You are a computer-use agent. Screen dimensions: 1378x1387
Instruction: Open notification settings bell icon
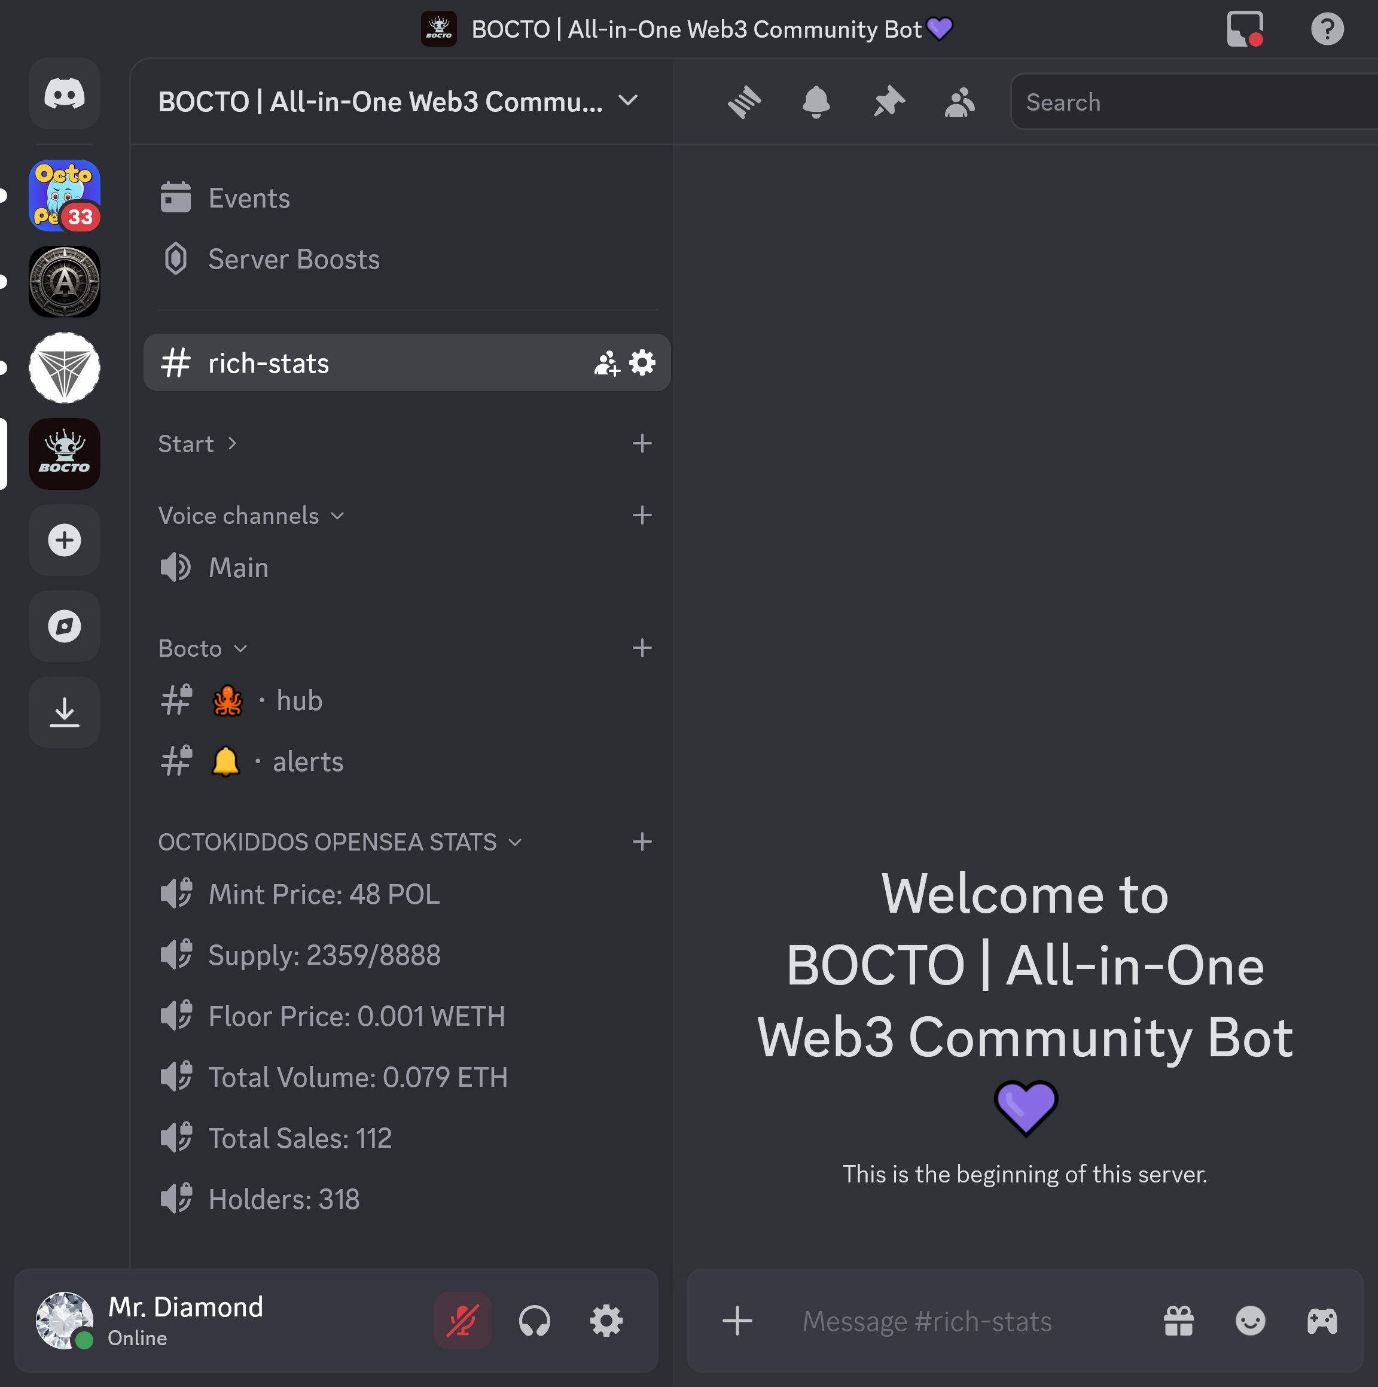815,102
